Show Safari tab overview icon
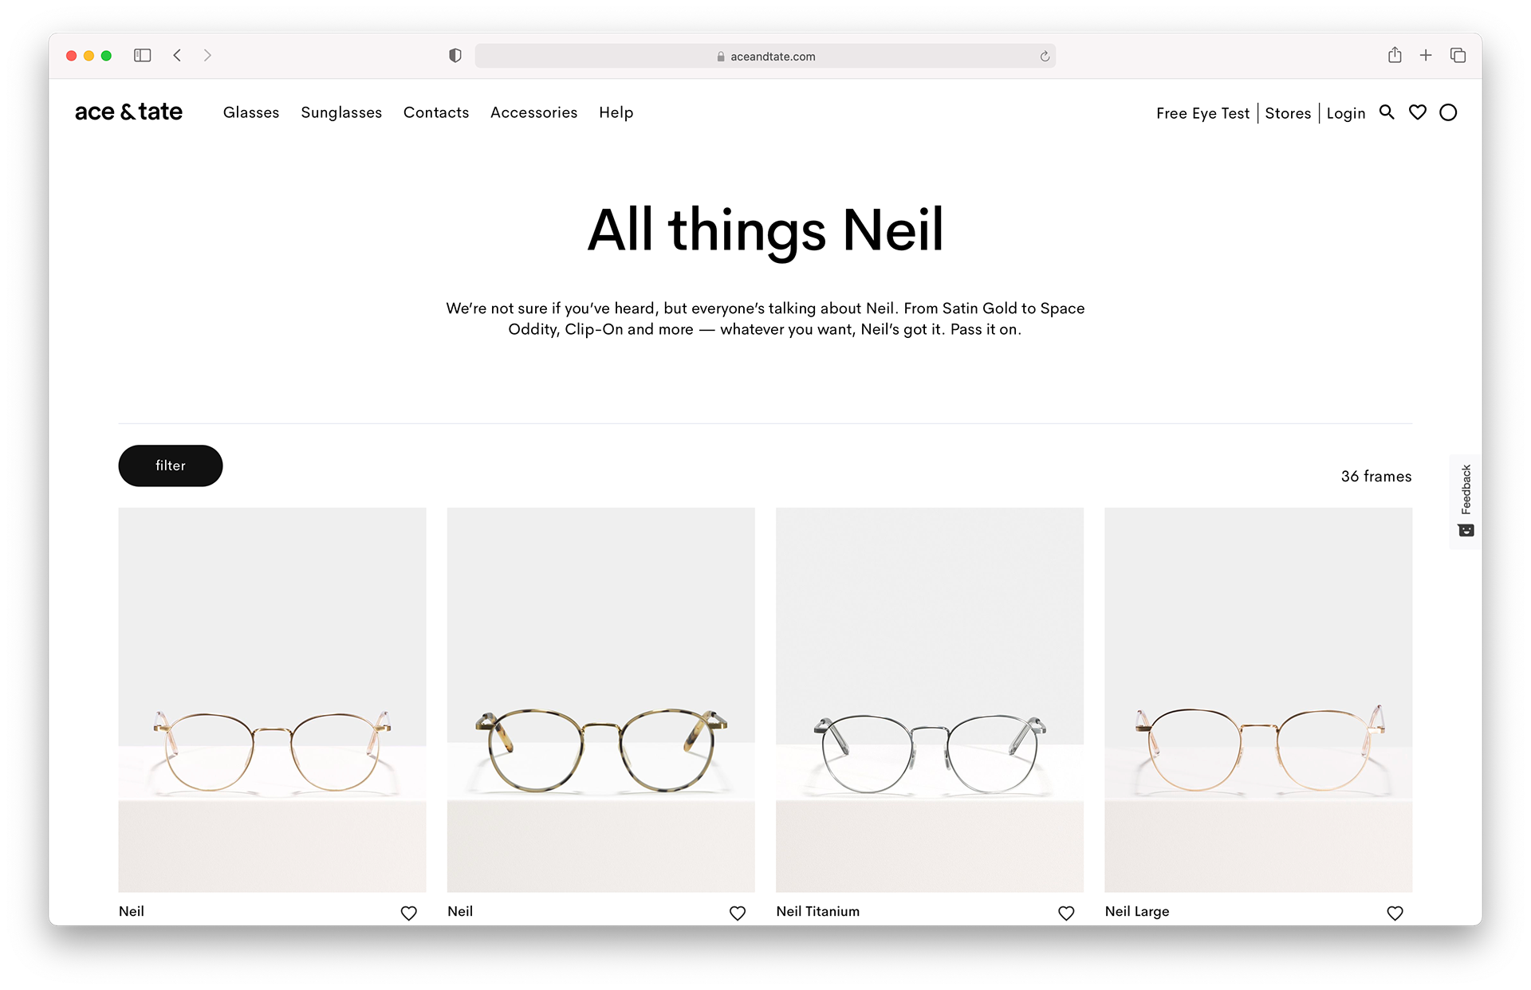The height and width of the screenshot is (990, 1531). [1458, 56]
